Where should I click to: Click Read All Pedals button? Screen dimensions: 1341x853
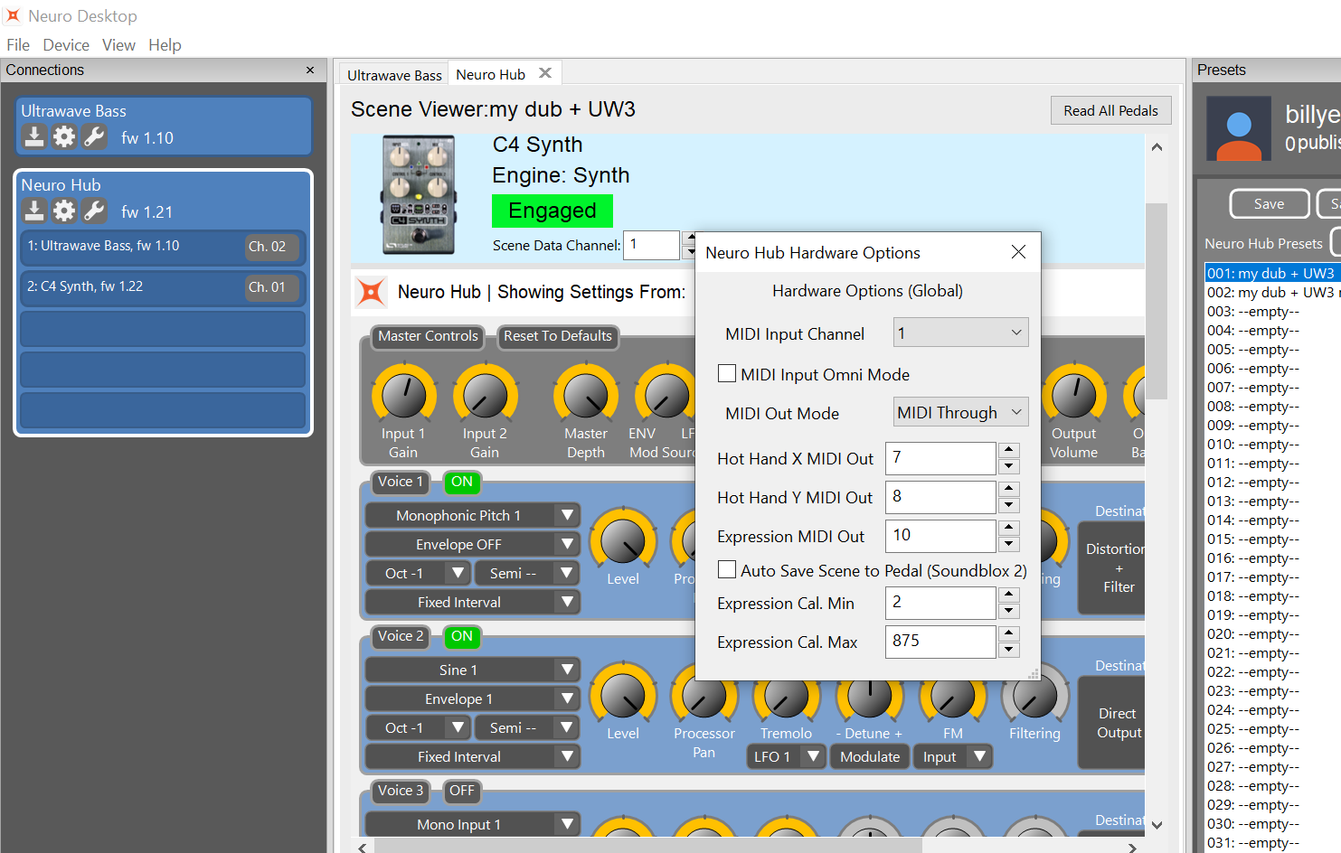pos(1110,110)
